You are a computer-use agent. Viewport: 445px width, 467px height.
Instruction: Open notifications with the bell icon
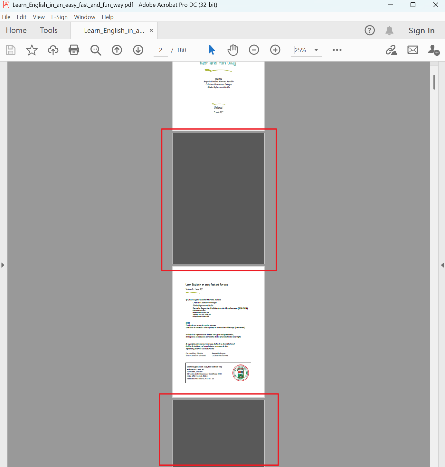[x=389, y=30]
